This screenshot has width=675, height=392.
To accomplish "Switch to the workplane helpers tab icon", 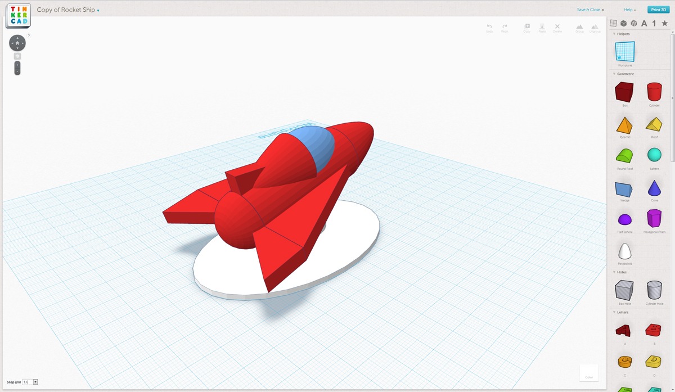I will (614, 23).
